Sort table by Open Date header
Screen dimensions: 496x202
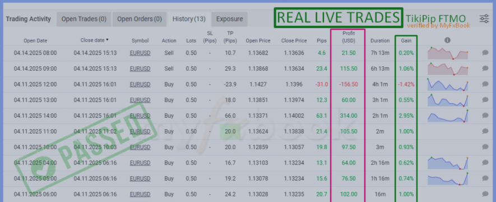tap(35, 40)
